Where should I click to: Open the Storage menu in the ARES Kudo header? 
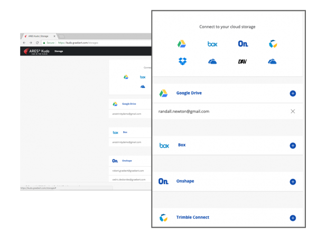pos(59,51)
